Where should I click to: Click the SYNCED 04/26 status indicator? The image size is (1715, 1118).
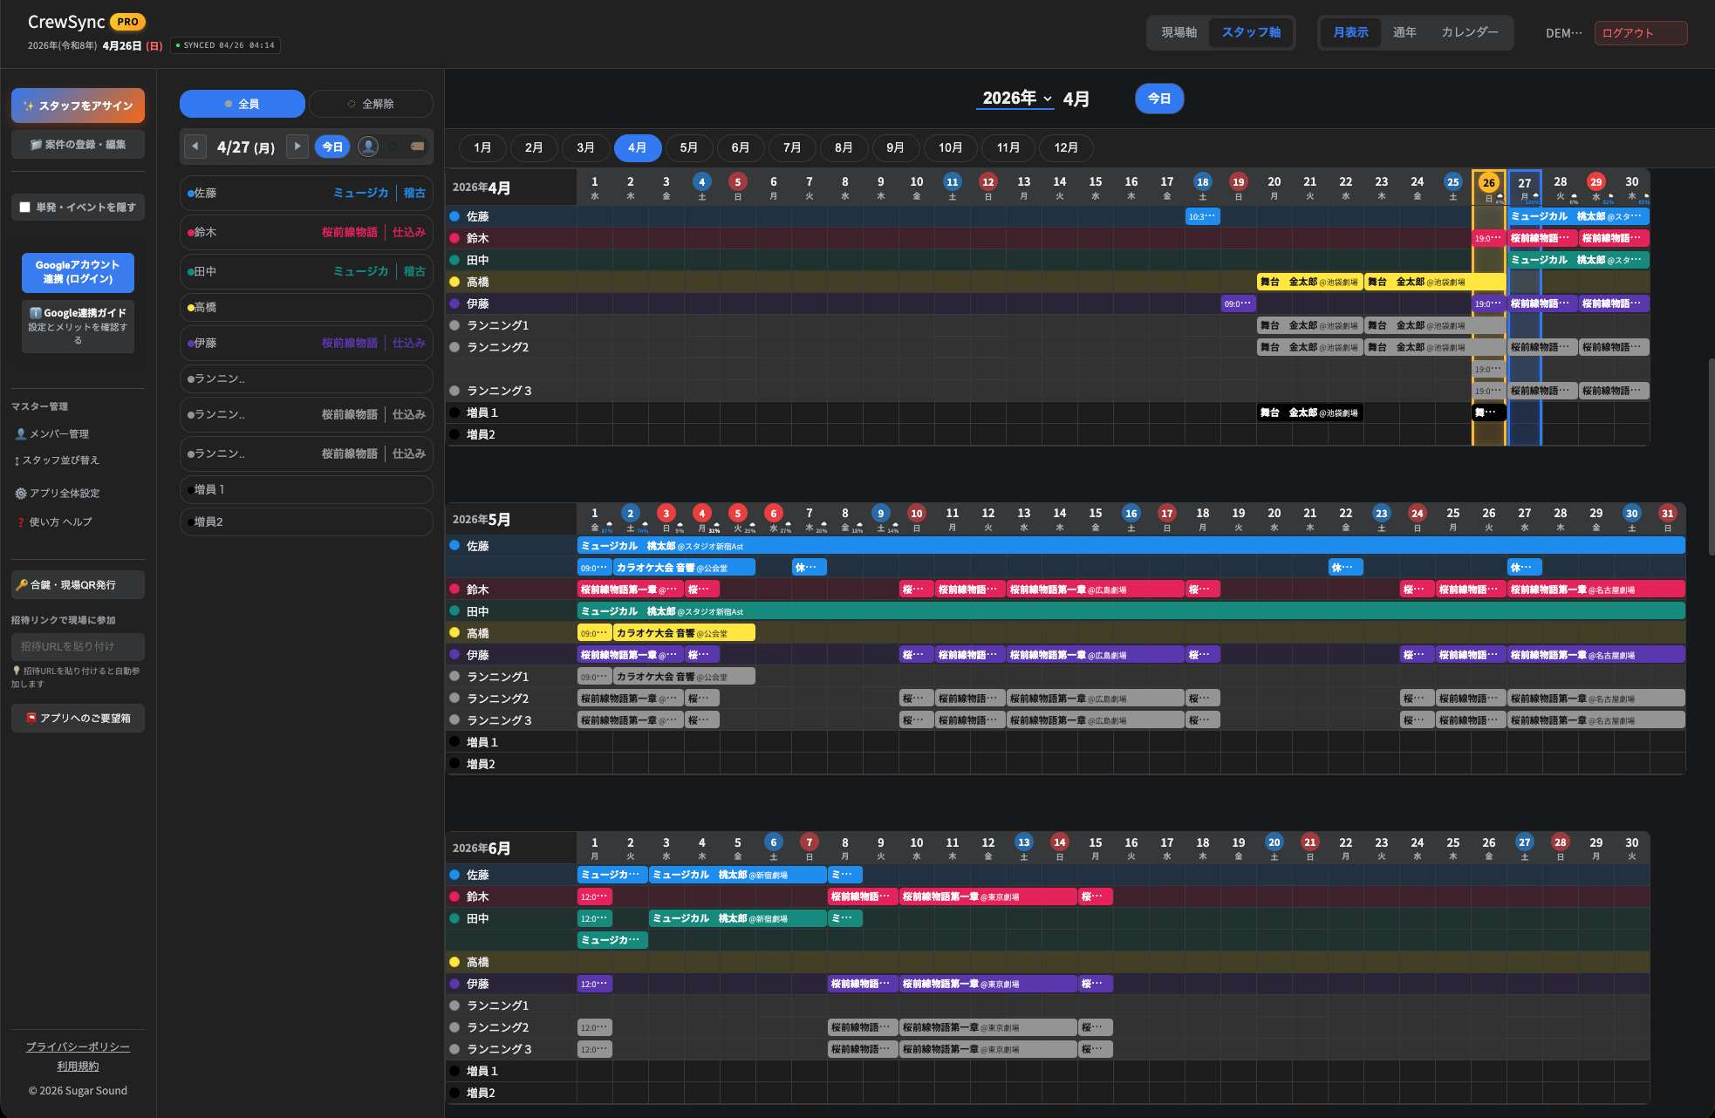tap(225, 45)
